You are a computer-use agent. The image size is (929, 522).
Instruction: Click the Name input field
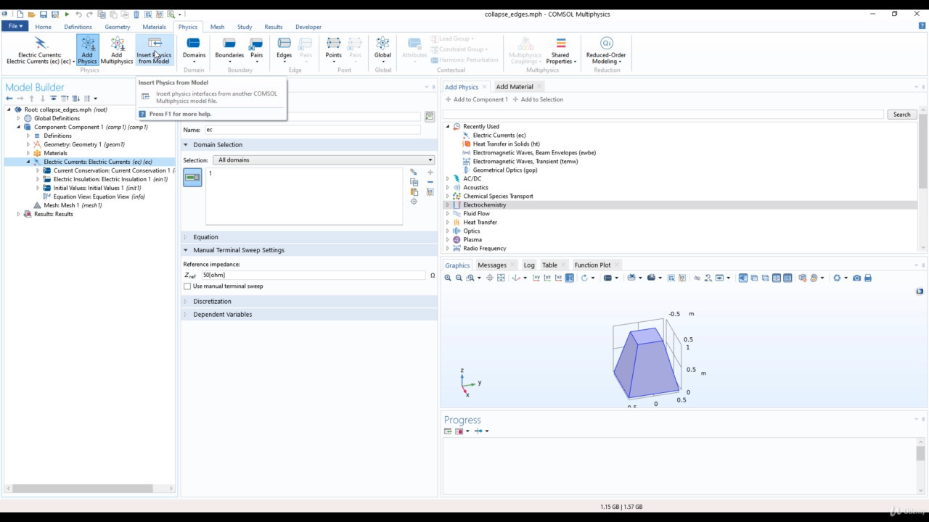coord(312,130)
